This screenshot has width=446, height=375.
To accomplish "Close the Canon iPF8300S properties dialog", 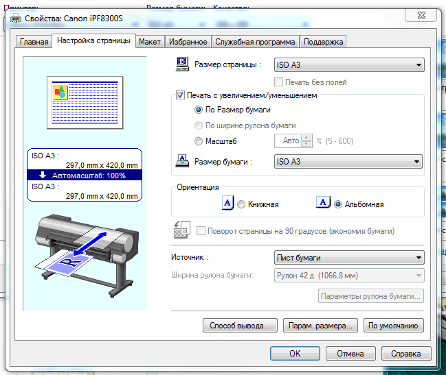I will coord(421,15).
